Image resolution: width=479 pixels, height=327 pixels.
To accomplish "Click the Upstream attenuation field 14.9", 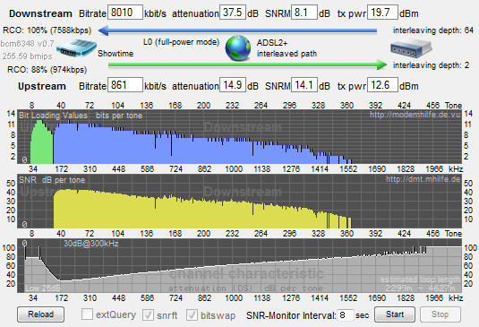I will point(233,85).
